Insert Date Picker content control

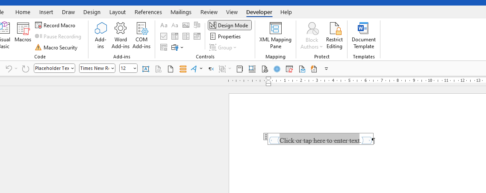pyautogui.click(x=197, y=37)
